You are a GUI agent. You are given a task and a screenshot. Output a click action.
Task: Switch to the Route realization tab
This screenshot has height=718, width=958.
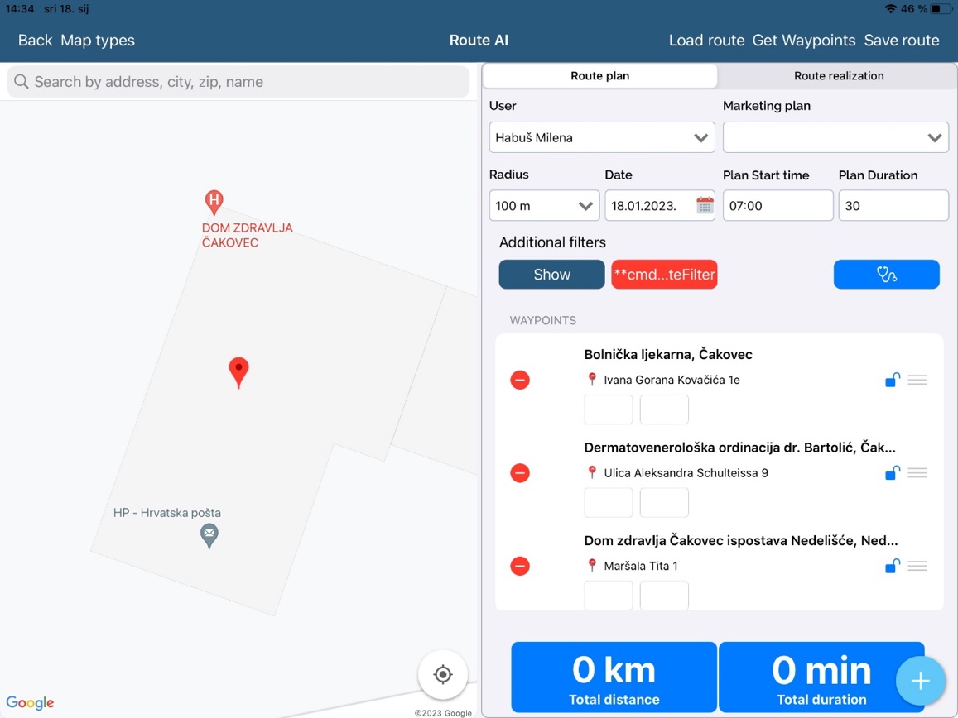838,76
